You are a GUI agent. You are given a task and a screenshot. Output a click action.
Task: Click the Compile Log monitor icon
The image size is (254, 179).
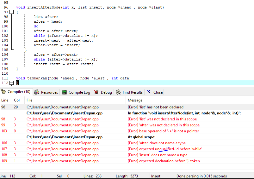(x=64, y=92)
